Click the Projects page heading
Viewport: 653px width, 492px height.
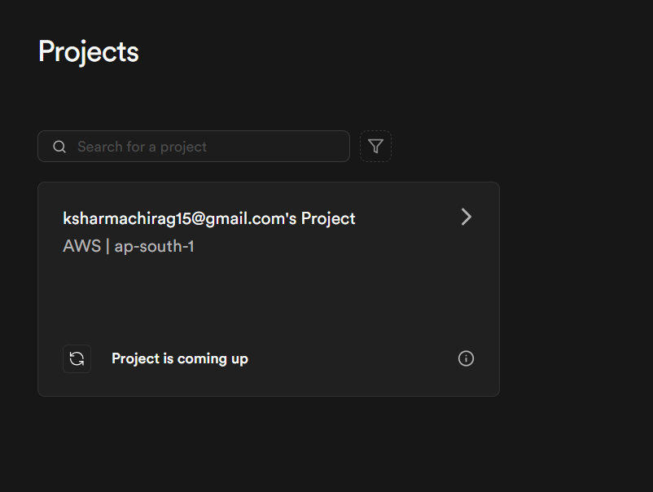[88, 51]
